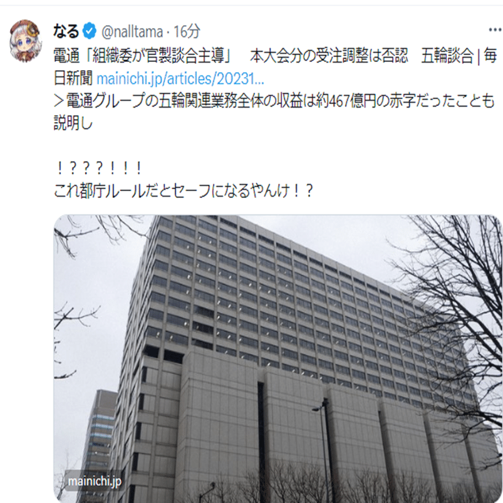Click the blue verified badge
Image resolution: width=503 pixels, height=503 pixels.
90,31
